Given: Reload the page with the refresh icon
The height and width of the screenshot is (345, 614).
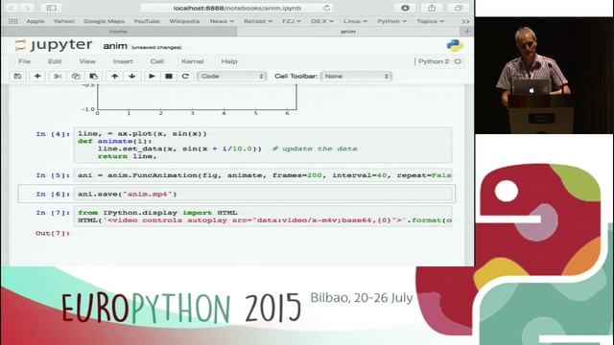Looking at the screenshot, I should coord(326,8).
